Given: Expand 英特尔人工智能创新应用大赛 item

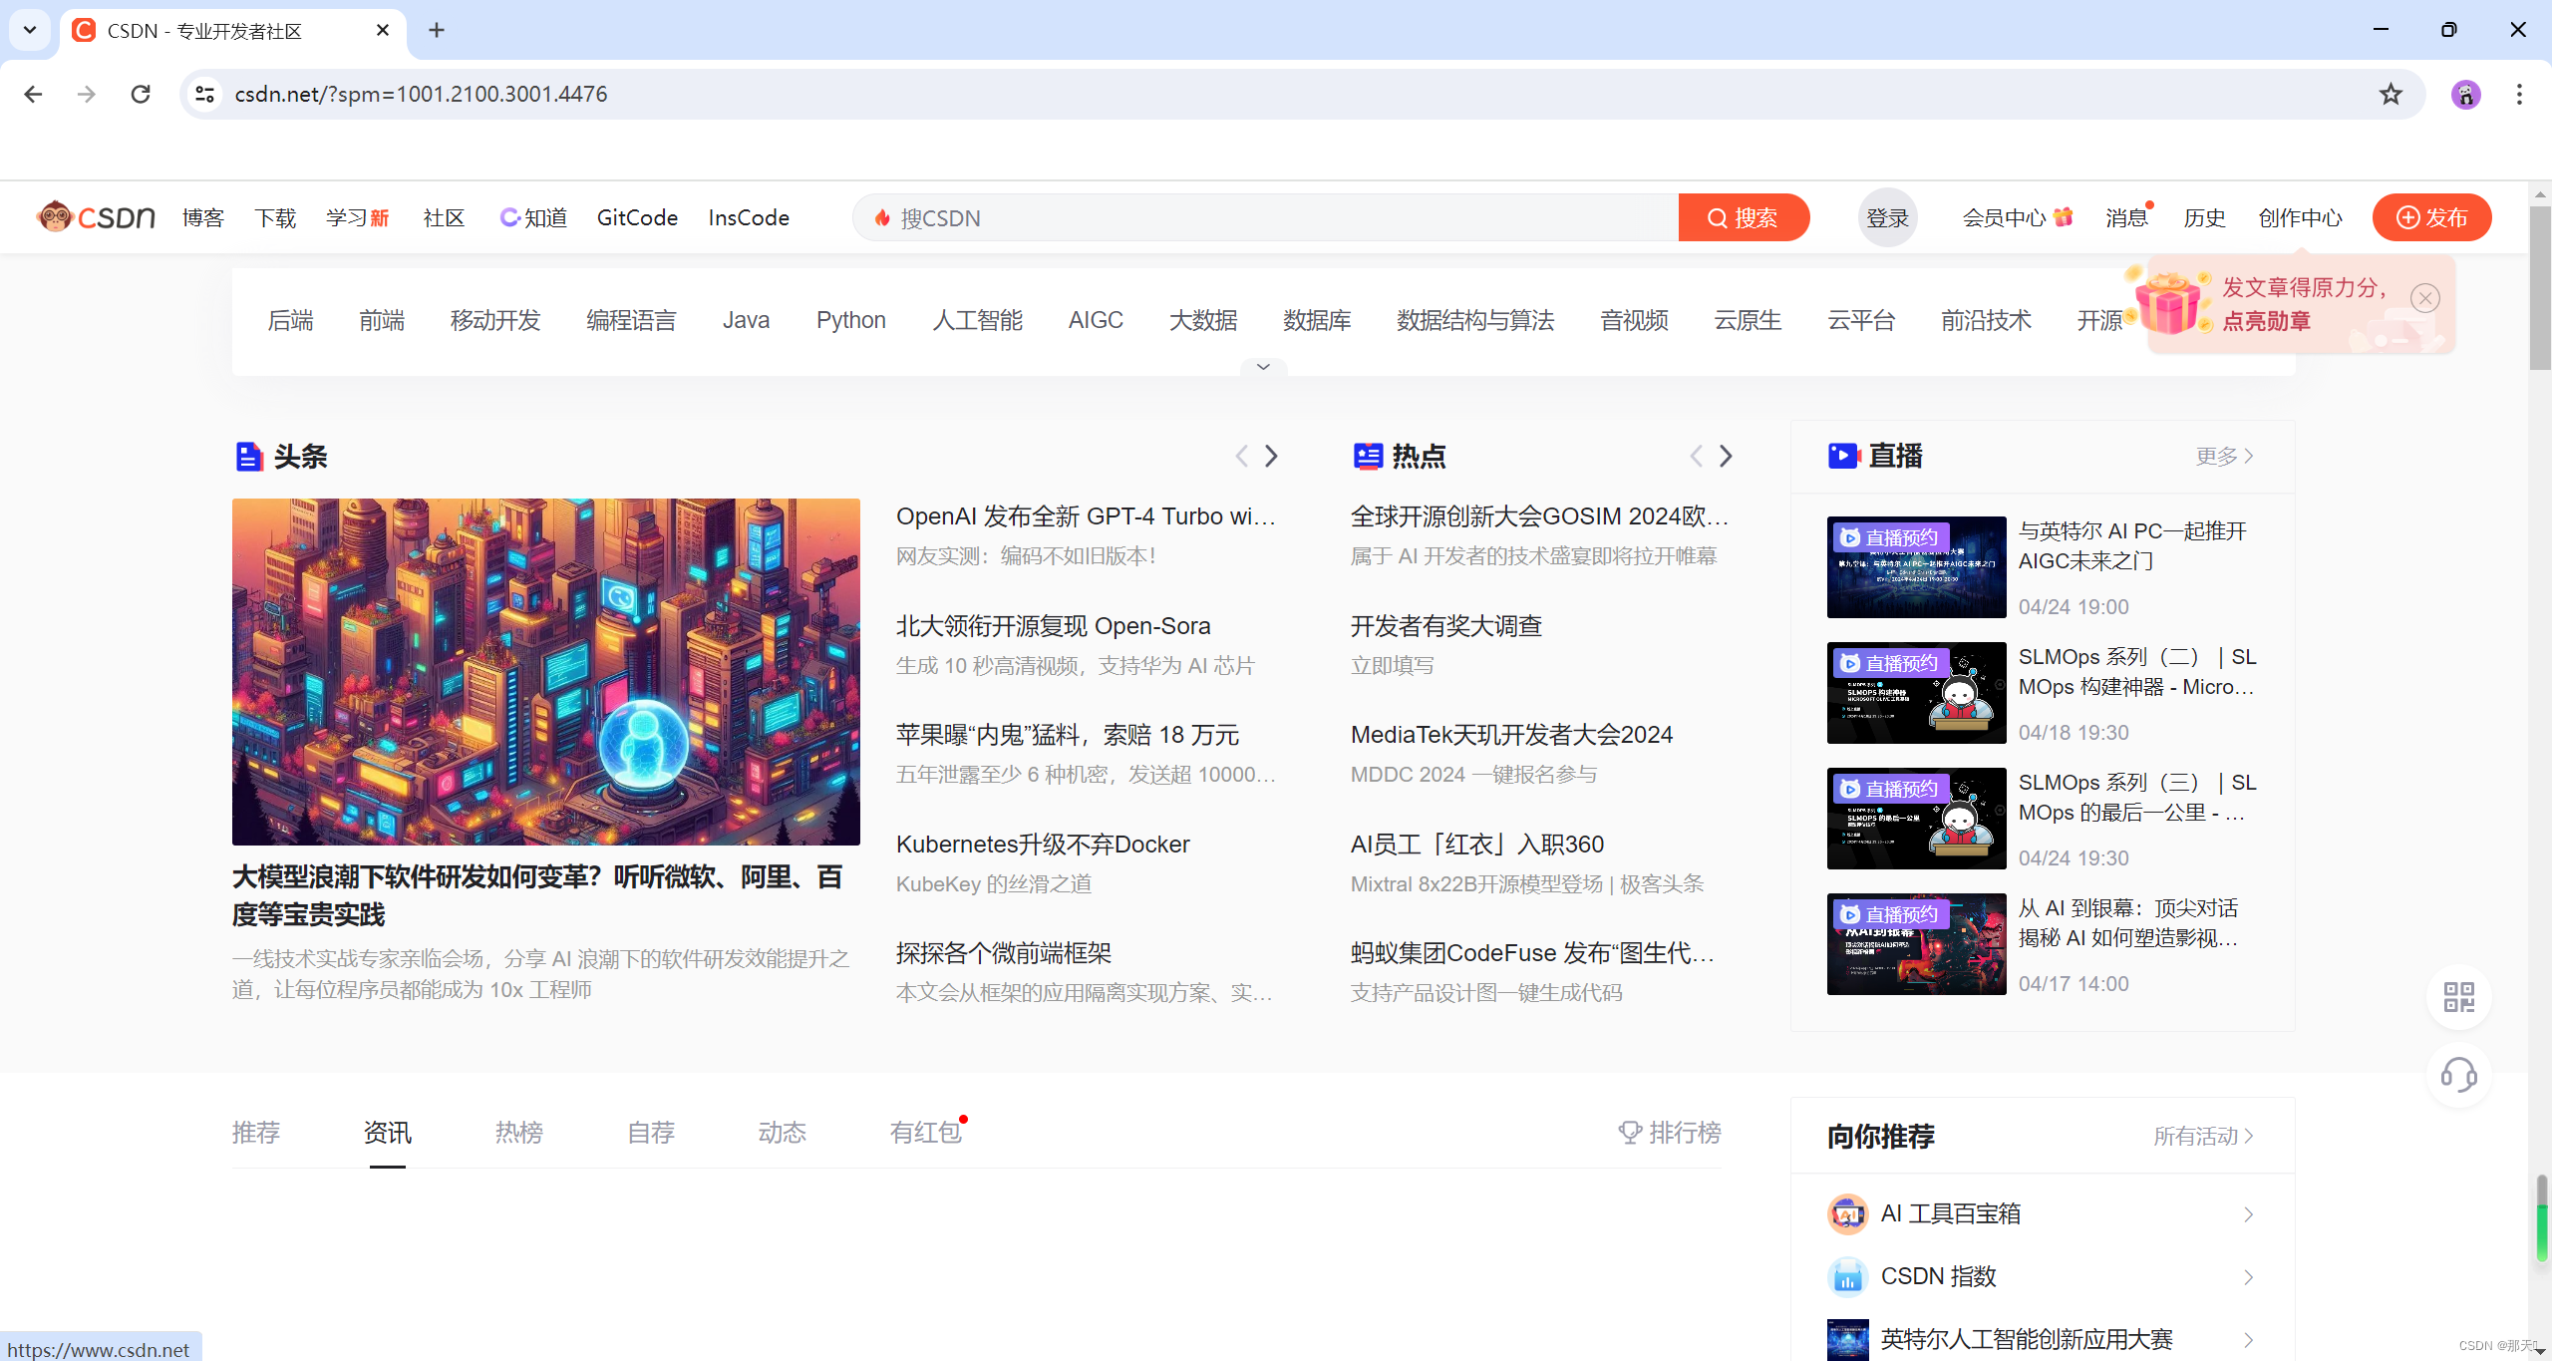Looking at the screenshot, I should [2042, 1339].
